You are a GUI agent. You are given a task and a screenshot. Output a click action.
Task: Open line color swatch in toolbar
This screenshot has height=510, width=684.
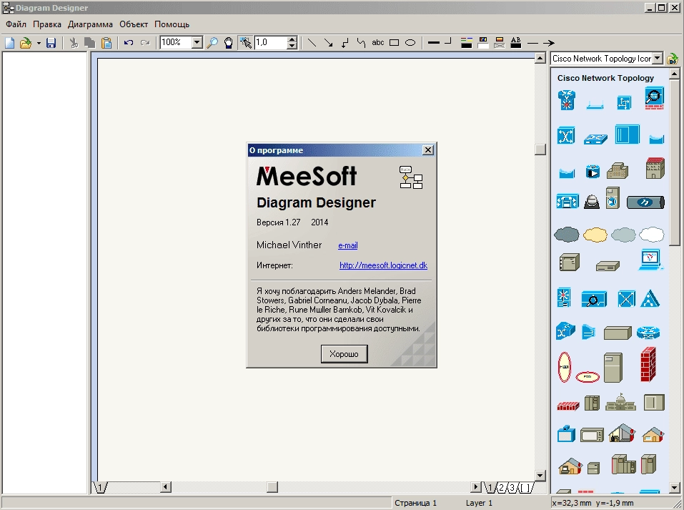[466, 43]
